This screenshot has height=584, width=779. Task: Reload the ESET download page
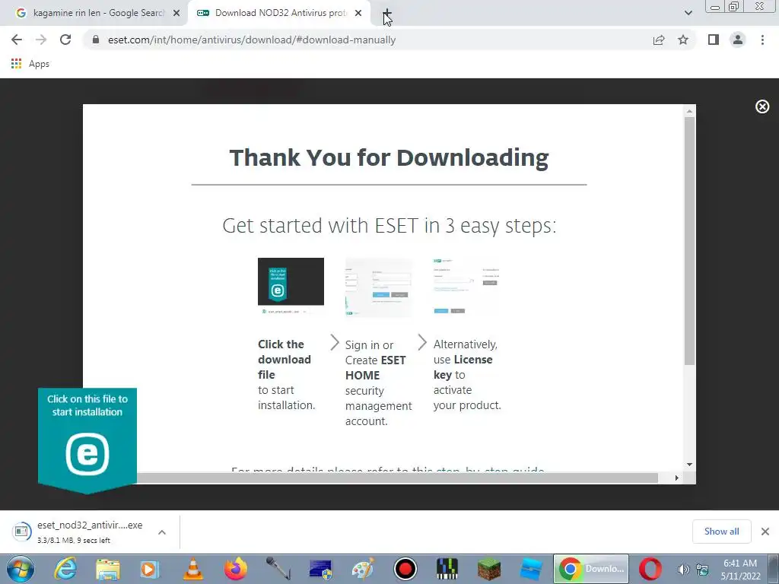point(65,40)
